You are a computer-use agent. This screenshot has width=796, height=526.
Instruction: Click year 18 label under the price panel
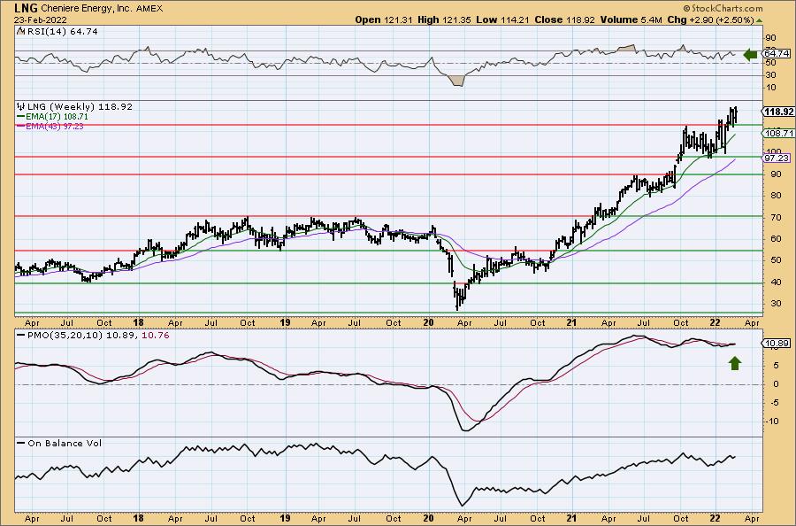click(x=138, y=322)
